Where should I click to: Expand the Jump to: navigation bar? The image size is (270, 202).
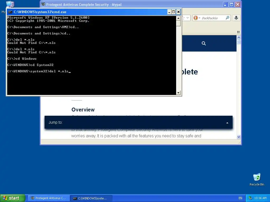pos(138,122)
